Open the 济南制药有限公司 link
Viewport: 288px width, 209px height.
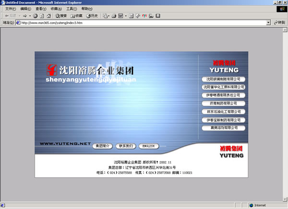pyautogui.click(x=224, y=104)
